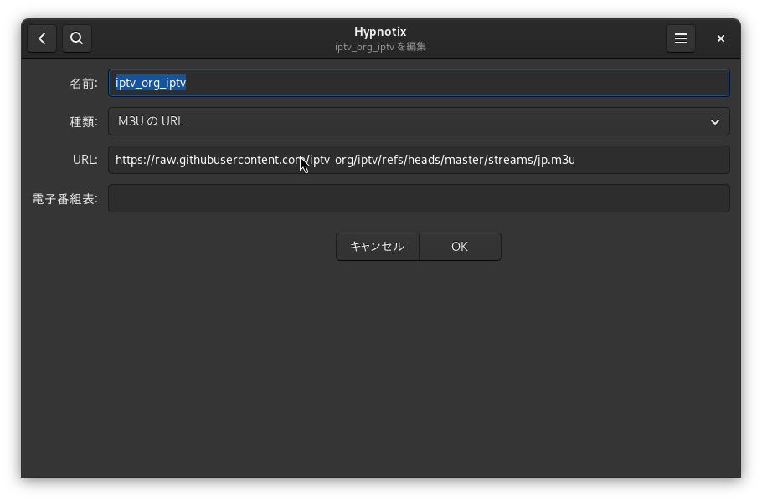Close the Hypnotix window
The height and width of the screenshot is (501, 762).
pos(721,38)
